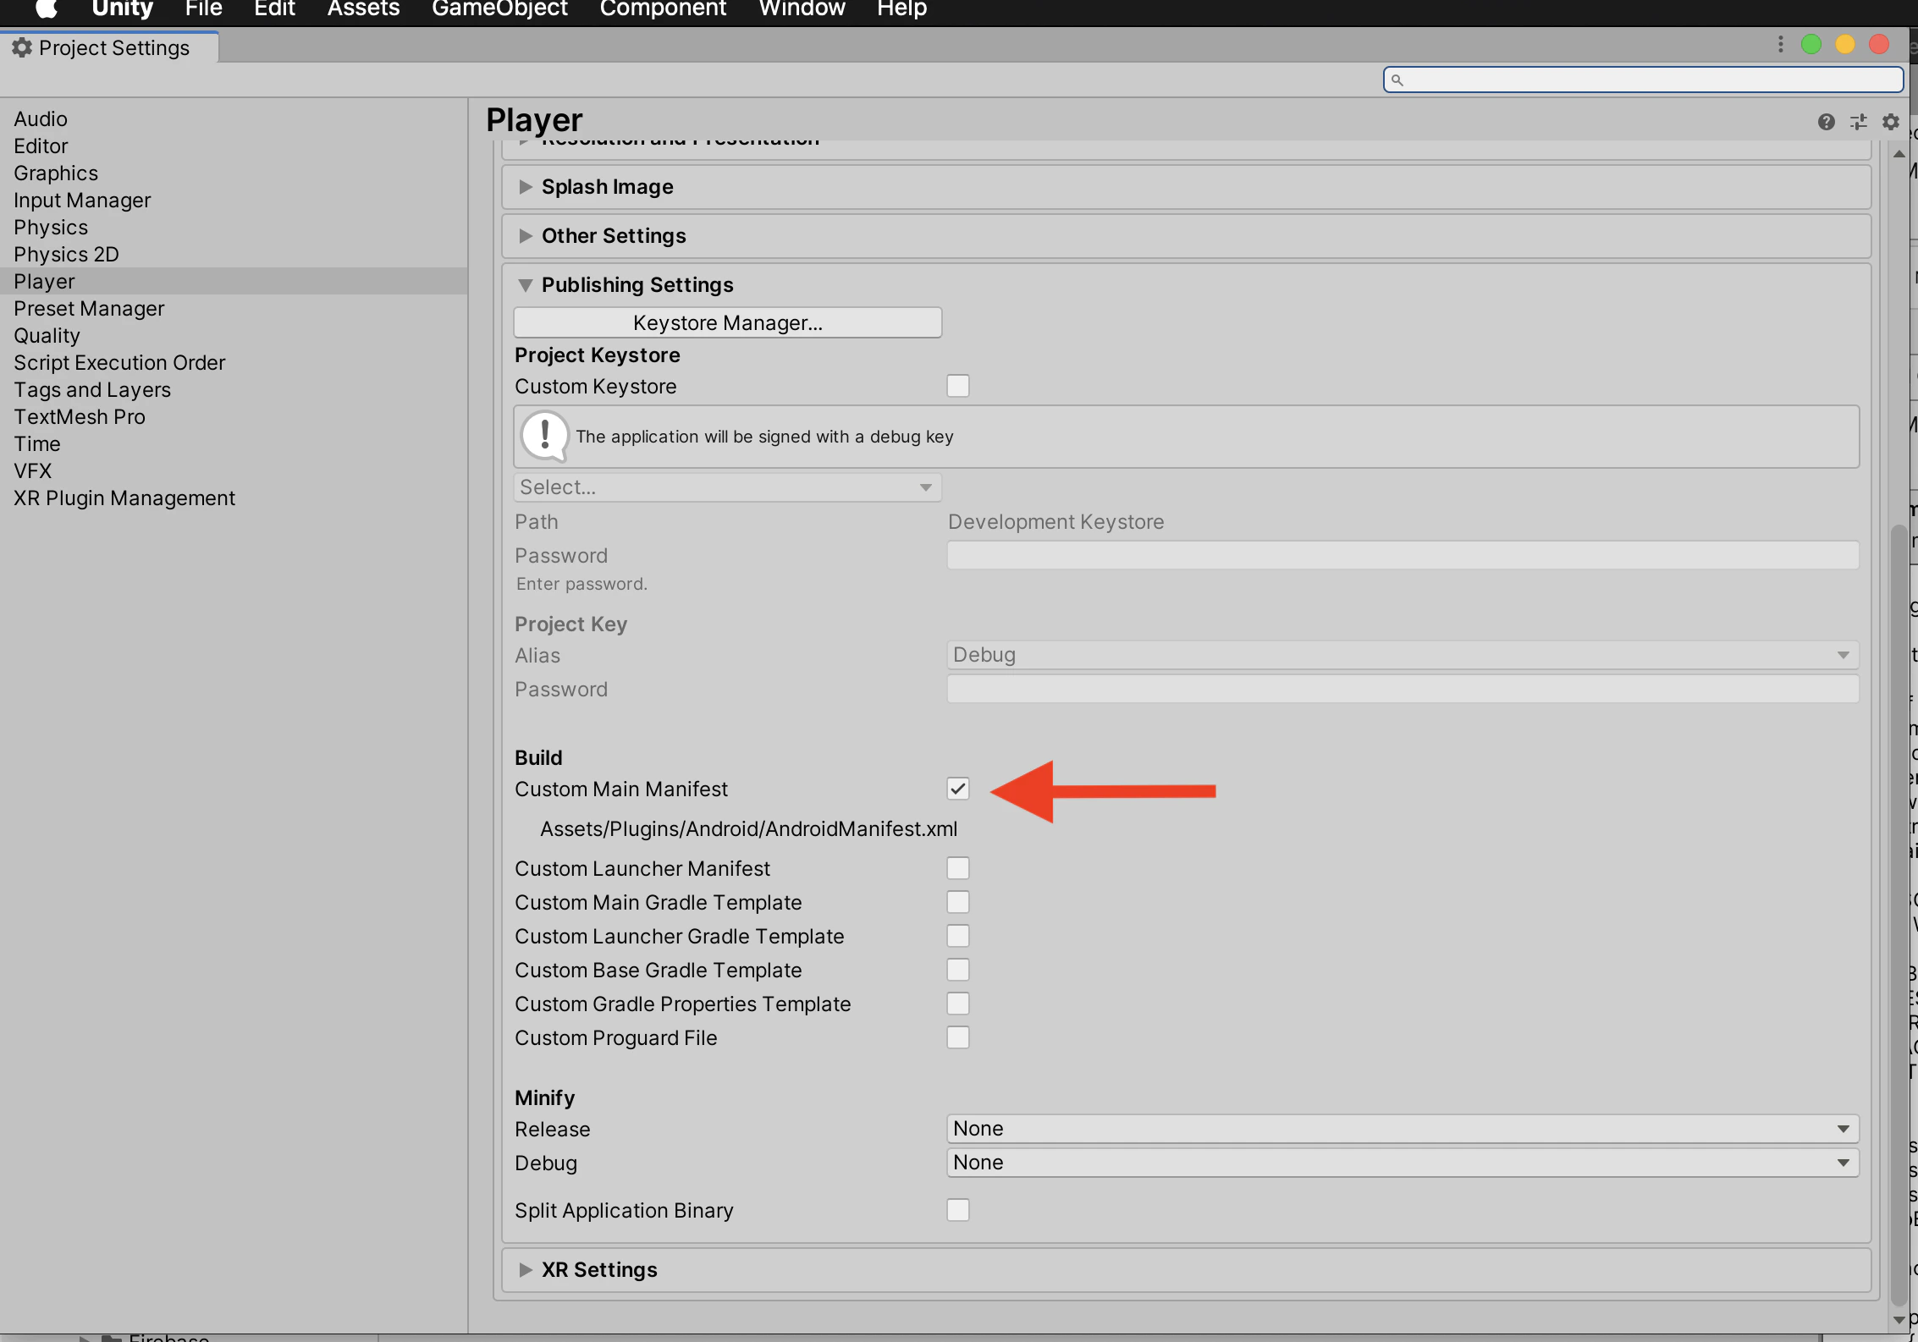The width and height of the screenshot is (1918, 1342).
Task: Enable the Custom Keystore option
Action: tap(957, 385)
